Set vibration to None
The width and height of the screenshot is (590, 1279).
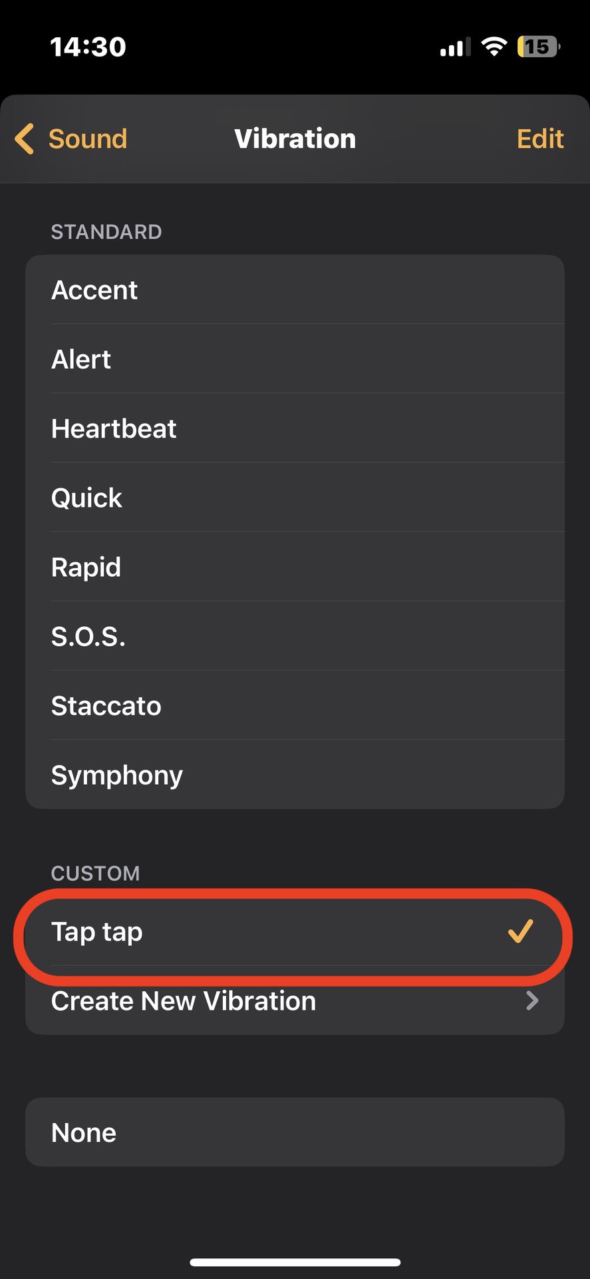pyautogui.click(x=295, y=1132)
